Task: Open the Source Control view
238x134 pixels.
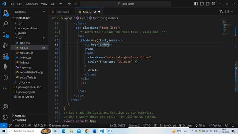Action: click(x=5, y=35)
